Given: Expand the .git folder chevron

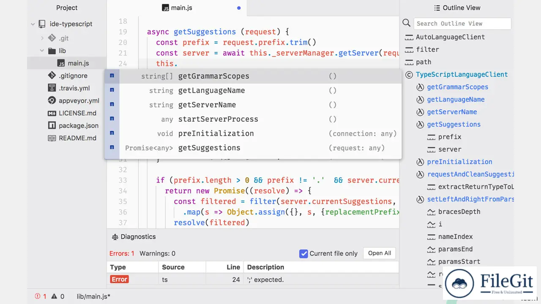Looking at the screenshot, I should (x=42, y=38).
